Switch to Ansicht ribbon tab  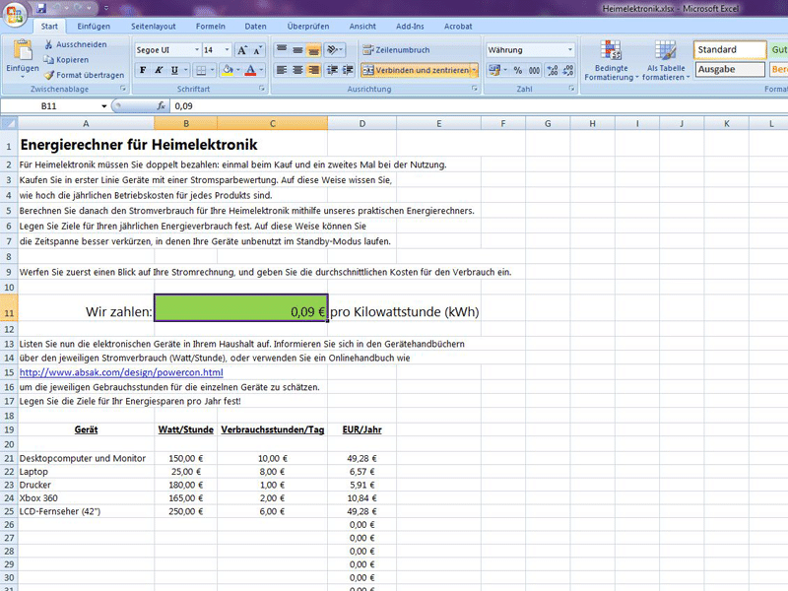click(362, 27)
